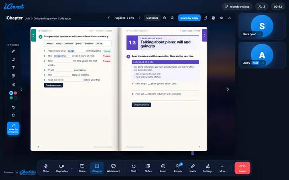
Task: Choose the red pen color
Action: (x=16, y=93)
